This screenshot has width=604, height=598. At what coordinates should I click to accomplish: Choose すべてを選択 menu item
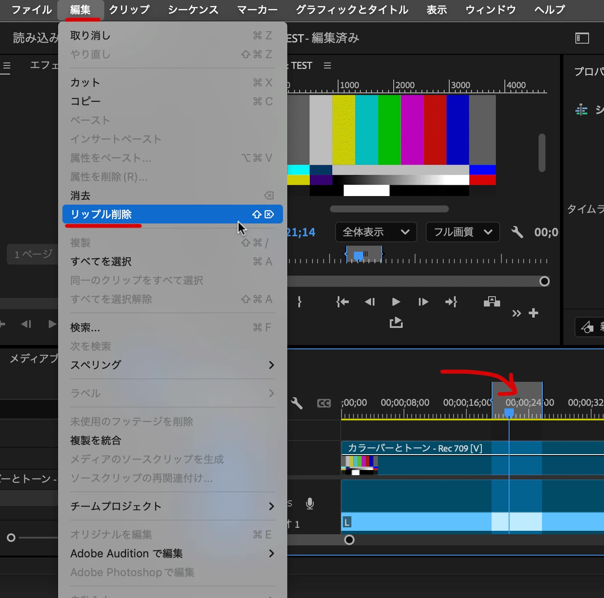point(172,262)
